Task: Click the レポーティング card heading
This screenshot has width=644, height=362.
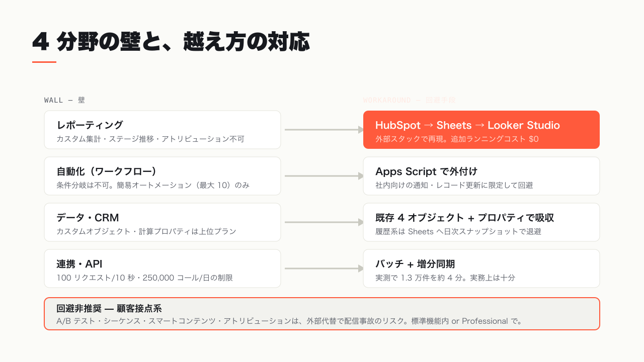Action: (90, 125)
